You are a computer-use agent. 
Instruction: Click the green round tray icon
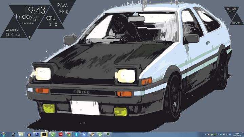(x=211, y=135)
